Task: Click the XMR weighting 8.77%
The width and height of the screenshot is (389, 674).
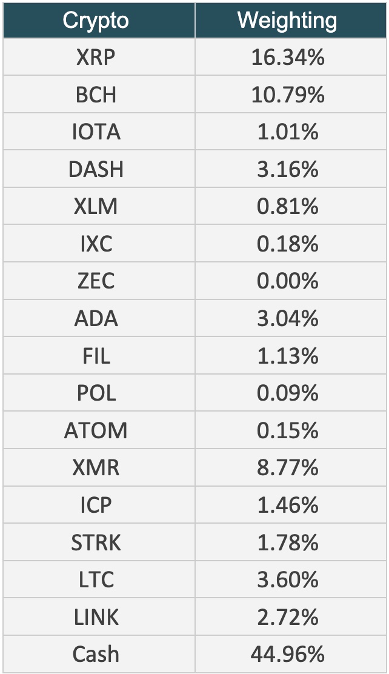Action: pos(288,468)
